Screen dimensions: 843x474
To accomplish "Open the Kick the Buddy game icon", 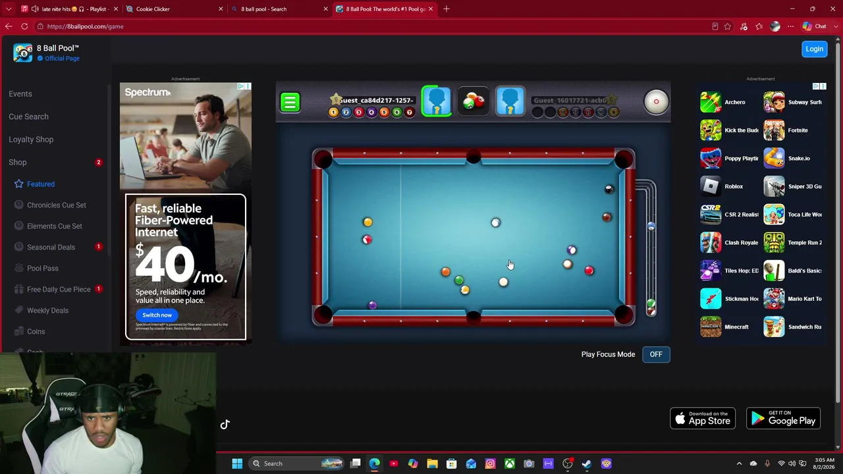I will coord(711,130).
